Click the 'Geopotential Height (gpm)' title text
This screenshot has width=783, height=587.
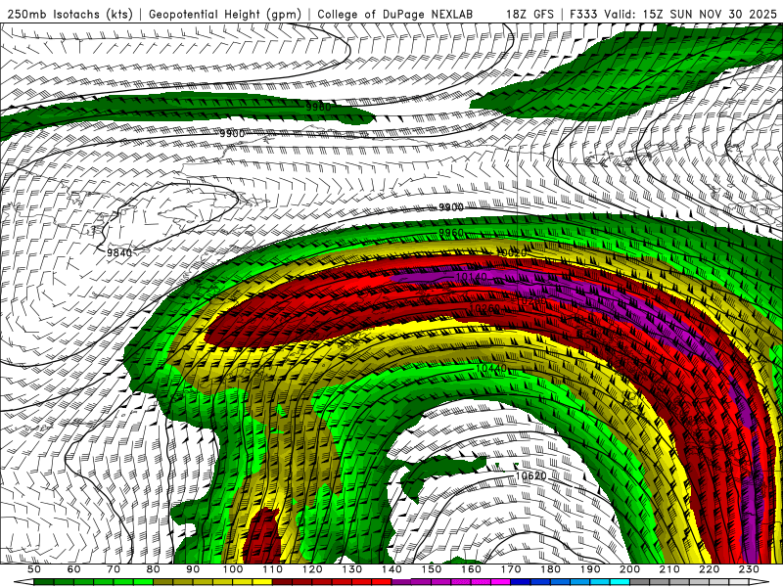[225, 14]
